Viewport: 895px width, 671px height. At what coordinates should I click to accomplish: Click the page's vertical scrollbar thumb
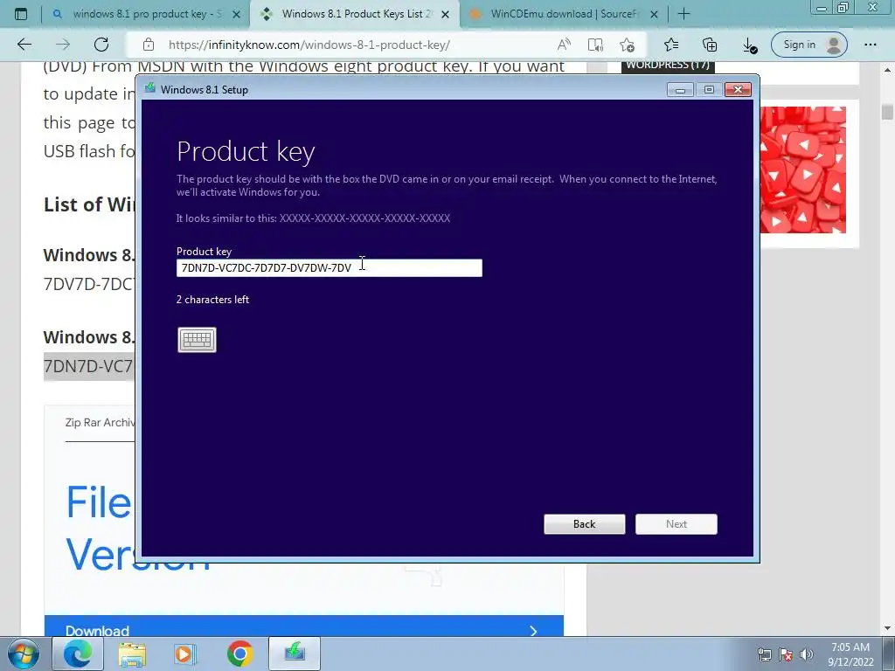click(x=887, y=112)
